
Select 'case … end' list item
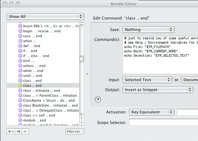pos(43,36)
